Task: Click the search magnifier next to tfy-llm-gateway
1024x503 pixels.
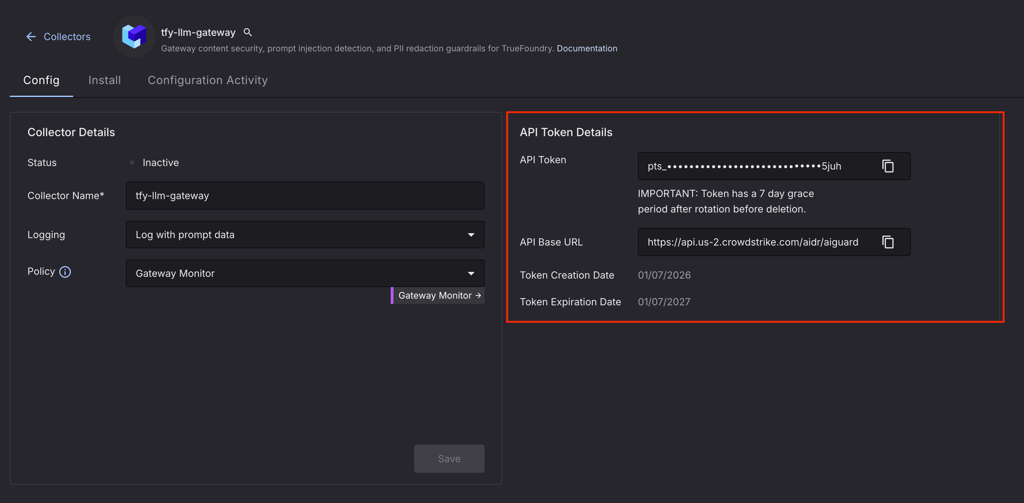Action: click(248, 32)
